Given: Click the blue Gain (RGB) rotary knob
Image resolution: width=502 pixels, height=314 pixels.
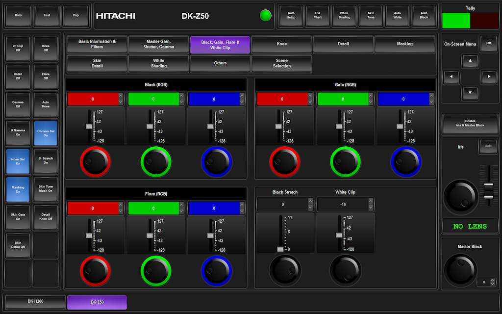Looking at the screenshot, I should (x=406, y=162).
